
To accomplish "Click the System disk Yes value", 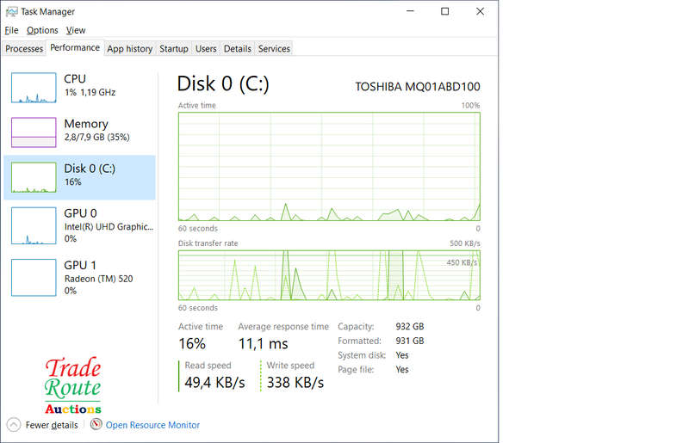I will click(x=402, y=355).
